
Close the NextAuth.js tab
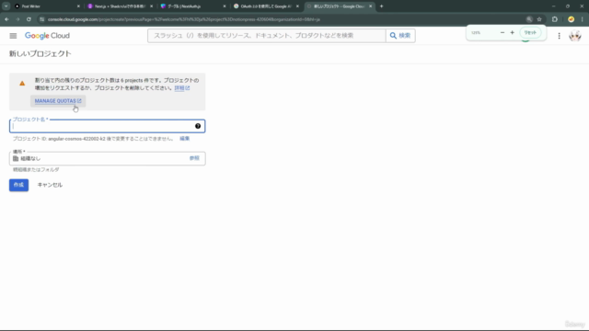225,6
